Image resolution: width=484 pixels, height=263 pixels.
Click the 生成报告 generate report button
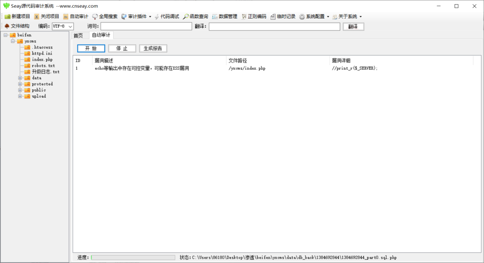(x=153, y=48)
